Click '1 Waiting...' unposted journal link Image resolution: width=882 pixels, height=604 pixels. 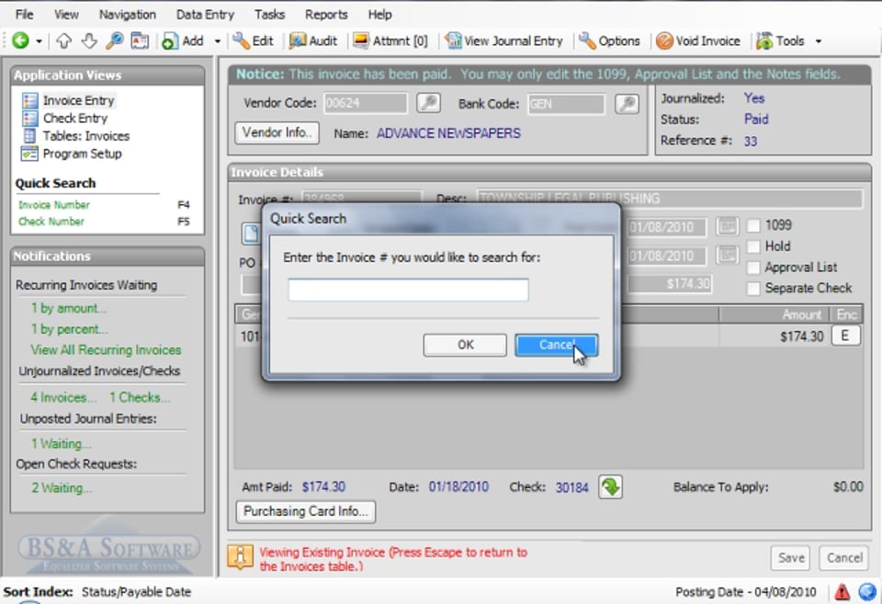coord(61,443)
